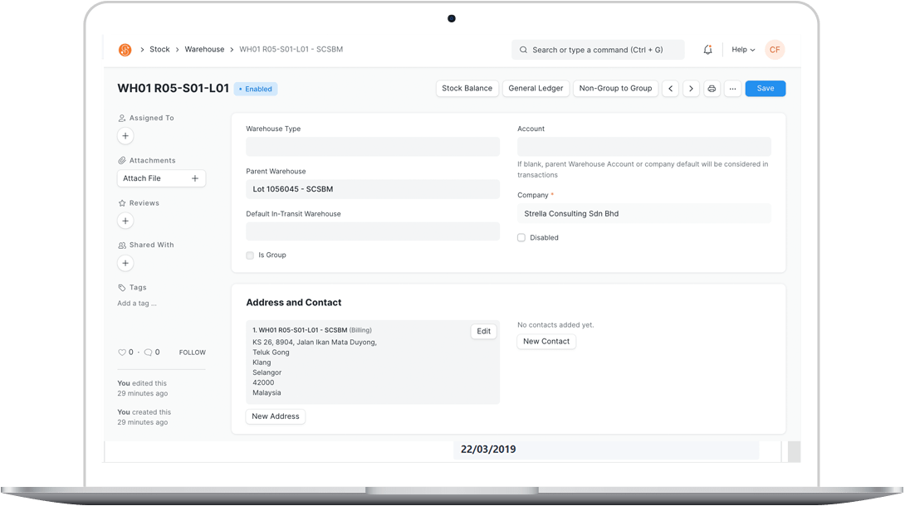Add a review with plus icon

[x=125, y=221]
